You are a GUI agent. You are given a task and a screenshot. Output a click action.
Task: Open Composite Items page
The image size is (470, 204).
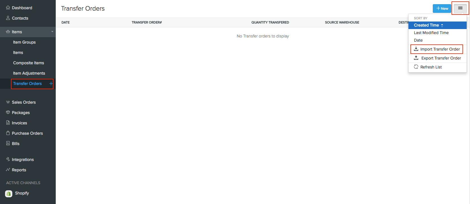coord(29,63)
